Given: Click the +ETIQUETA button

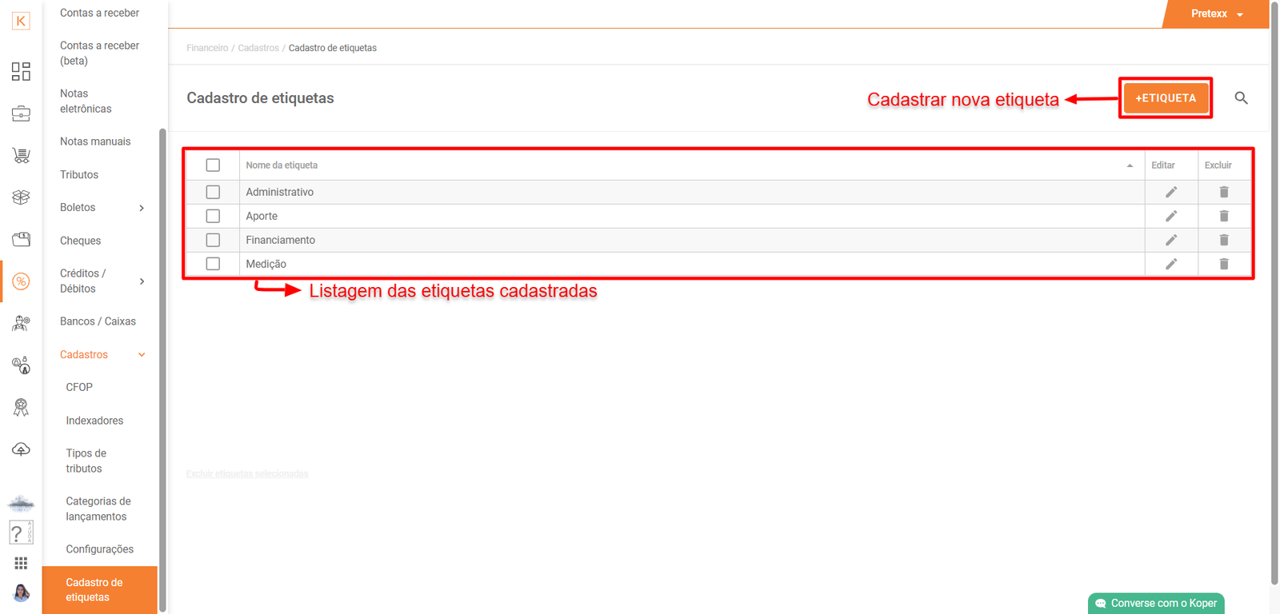Looking at the screenshot, I should click(1165, 98).
